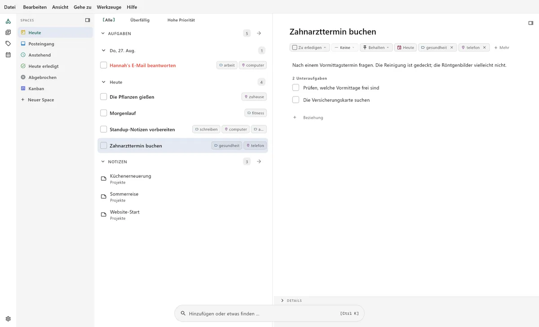Toggle the detail panel layout icon

point(531,23)
